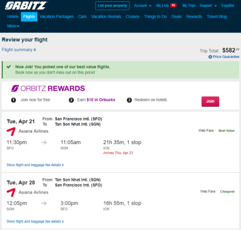Click the step 2 Earn Orbucks circle icon
Screen dimensions: 241x230
tap(71, 100)
